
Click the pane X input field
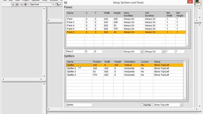pyautogui.click(x=89, y=51)
